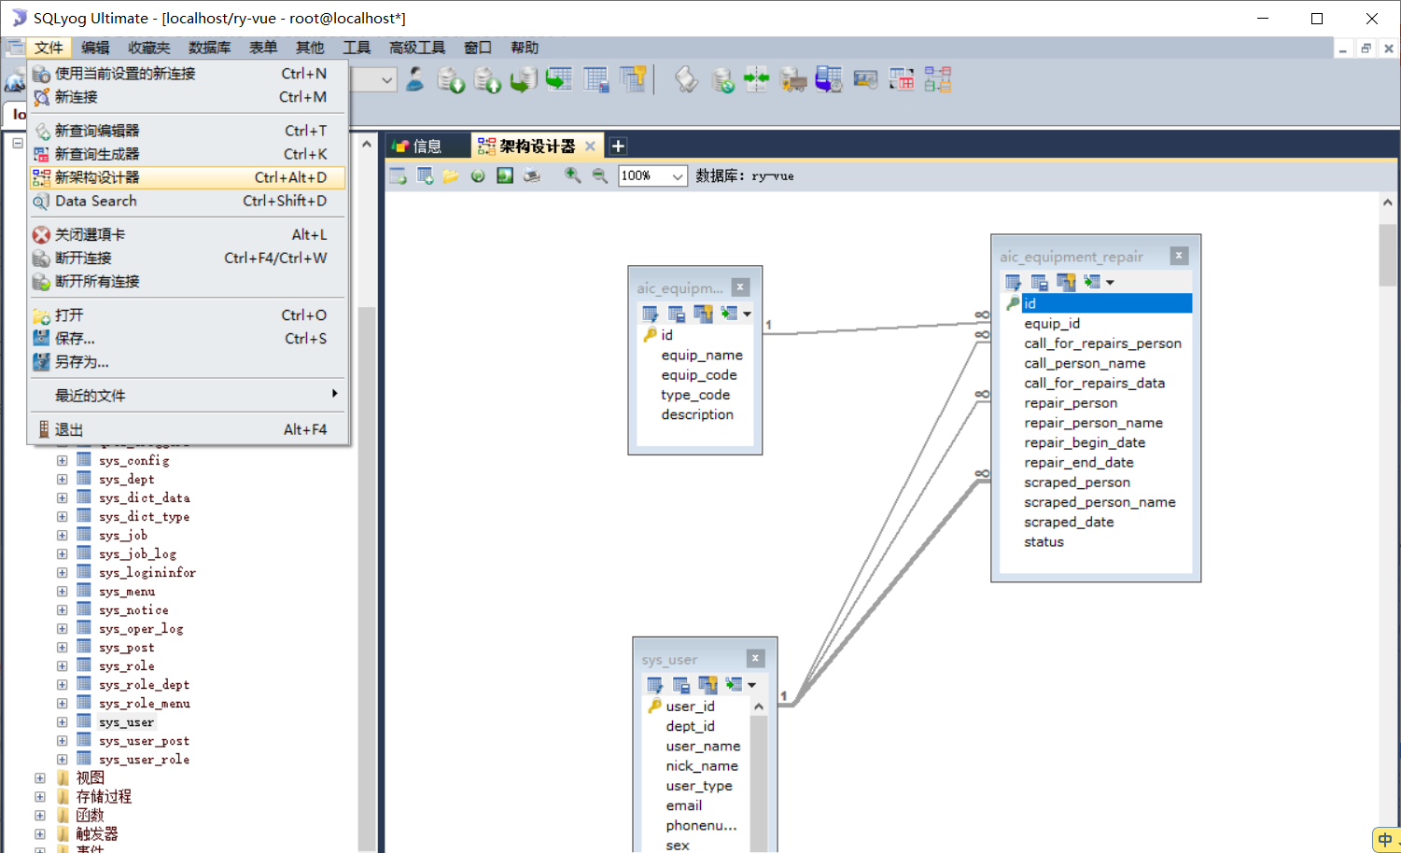Open a saved schema design folder icon
Screen dimensions: 1401x853
tap(452, 175)
